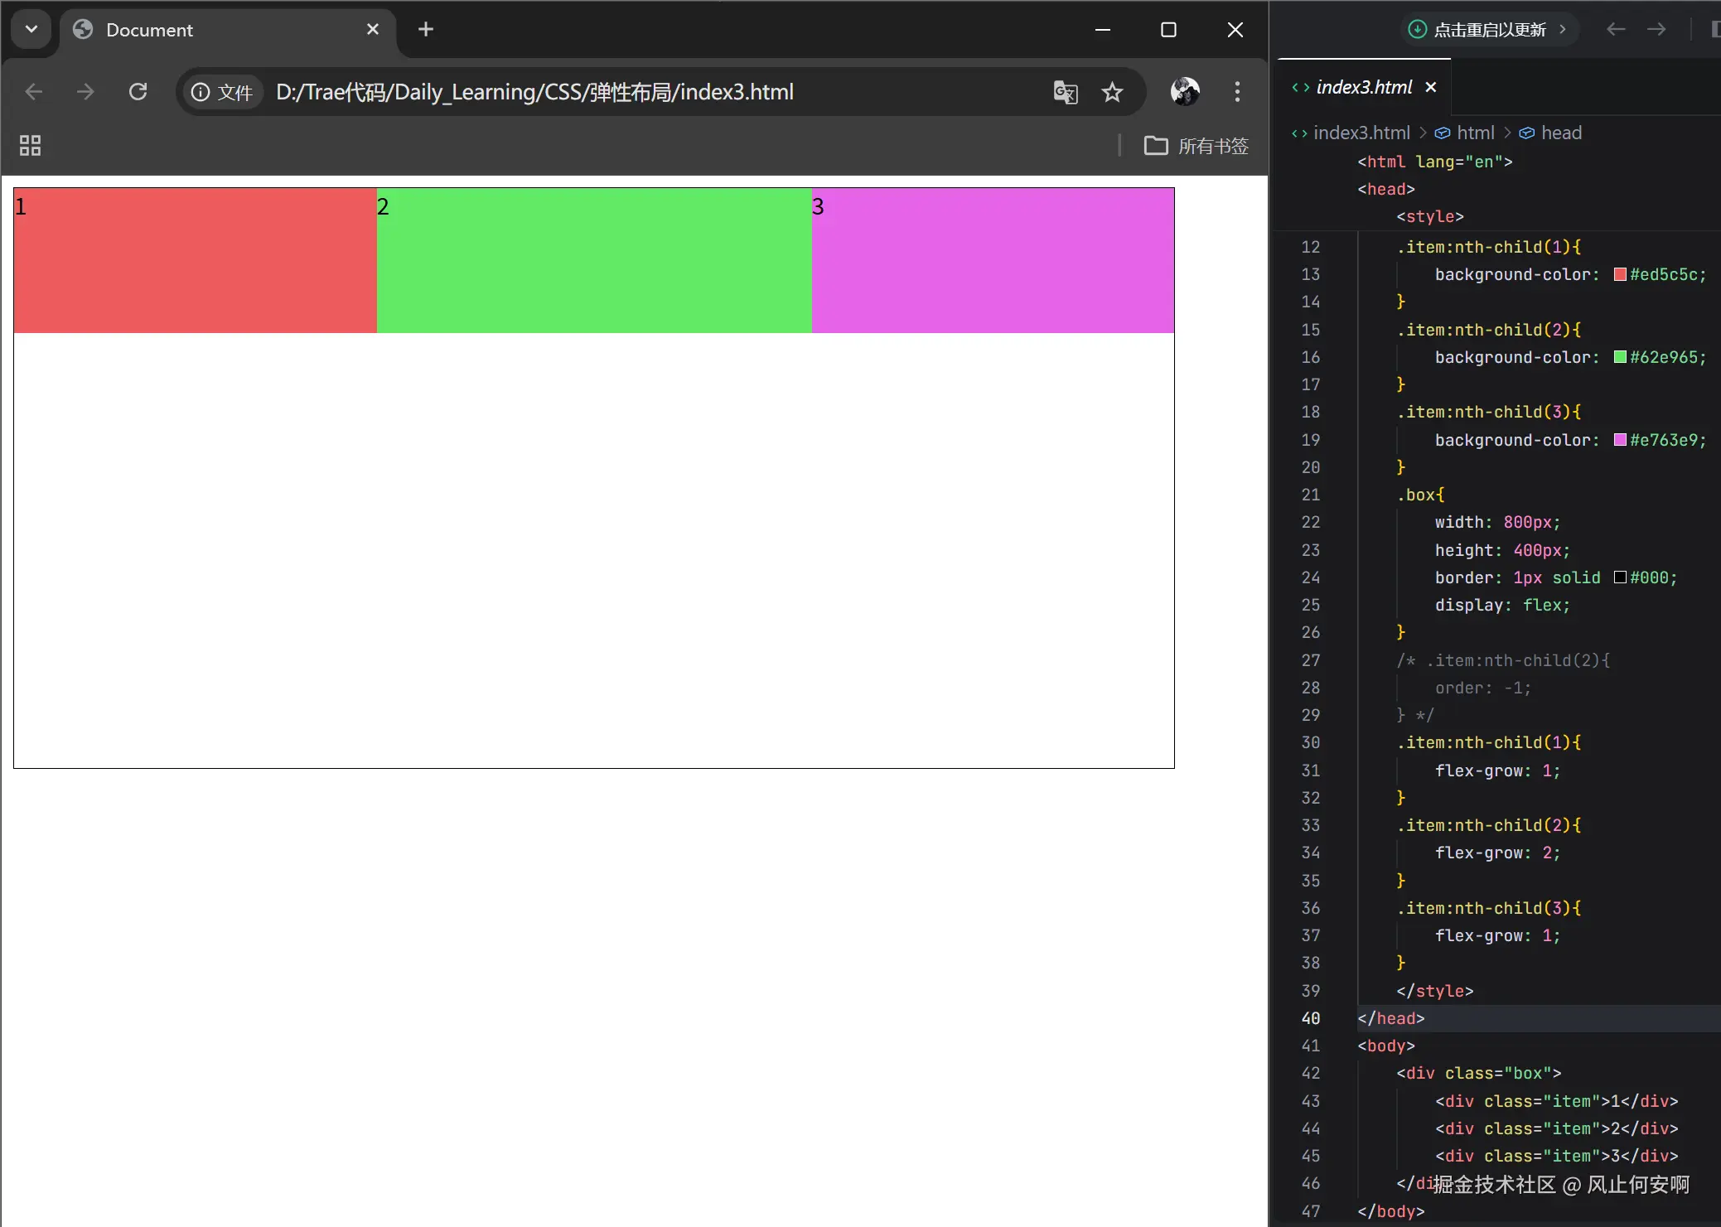Open the browser profile avatar
The image size is (1721, 1227).
pyautogui.click(x=1184, y=91)
